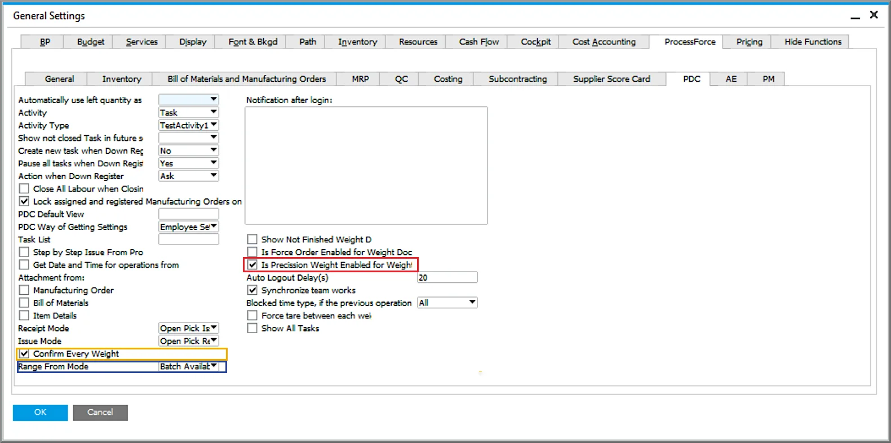Image resolution: width=891 pixels, height=443 pixels.
Task: Click the Auto Logout Delay input field
Action: [x=447, y=277]
